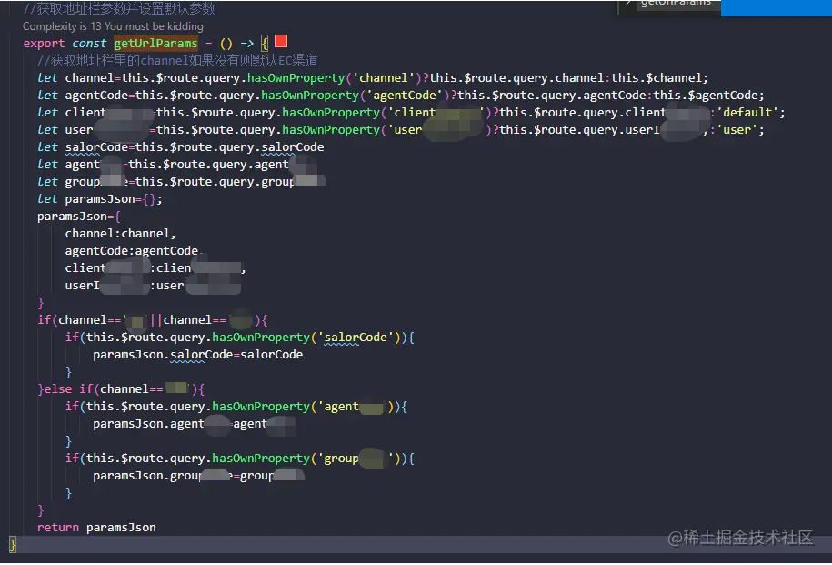Click the 'channel:channel,' property line
Screen dimensions: 832x565
pyautogui.click(x=120, y=233)
